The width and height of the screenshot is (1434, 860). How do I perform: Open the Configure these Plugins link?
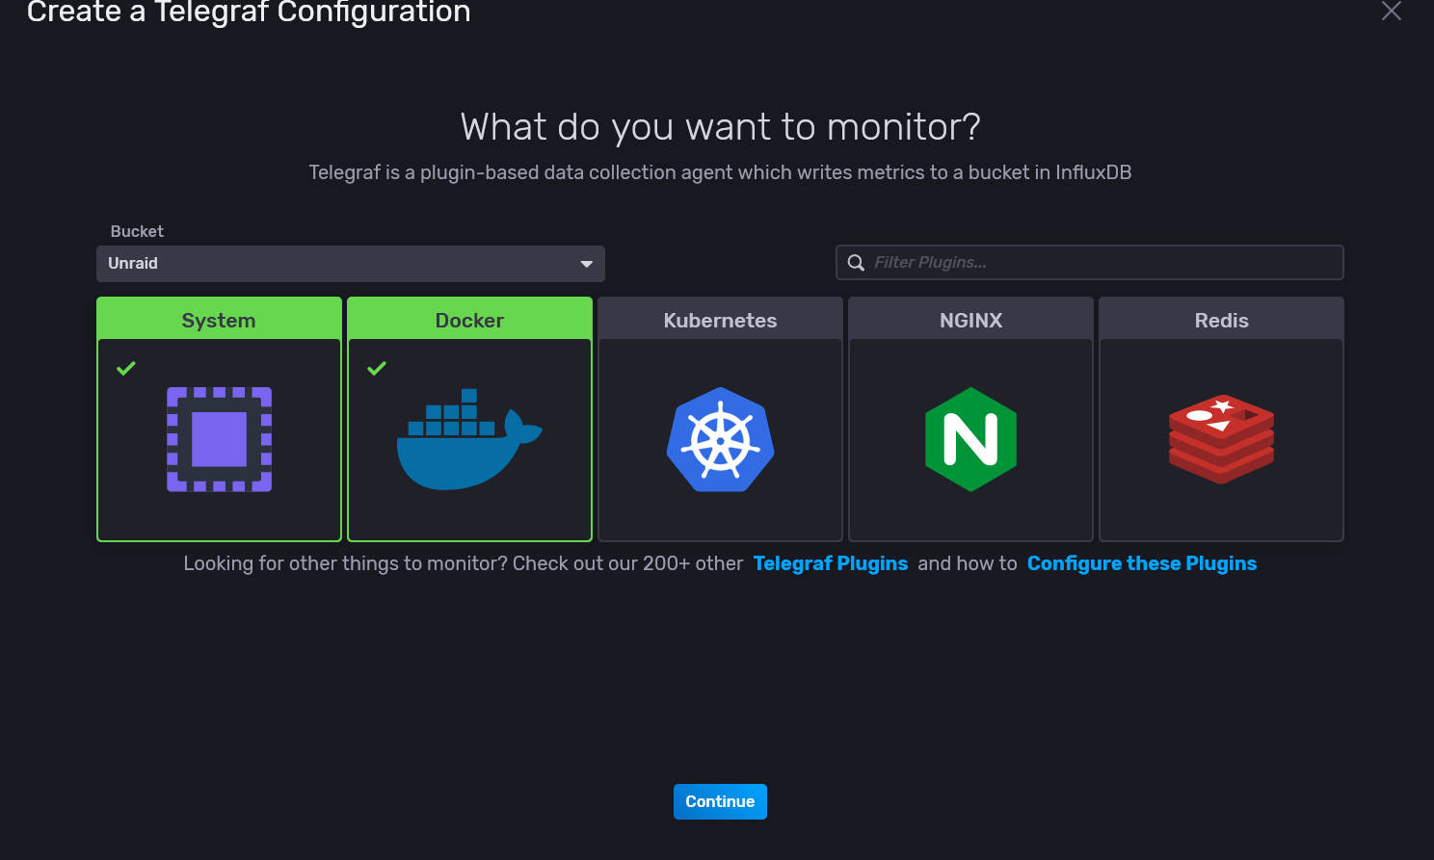1142,563
